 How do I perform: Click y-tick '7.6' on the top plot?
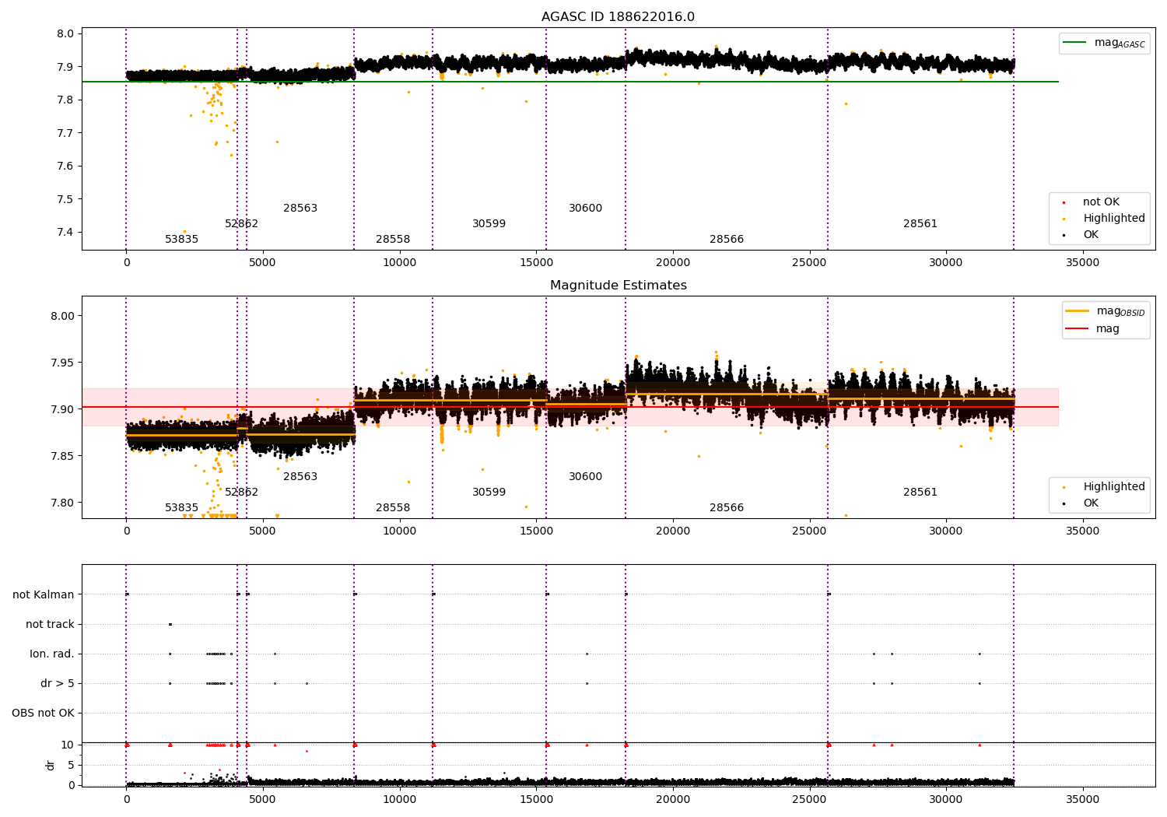point(65,167)
